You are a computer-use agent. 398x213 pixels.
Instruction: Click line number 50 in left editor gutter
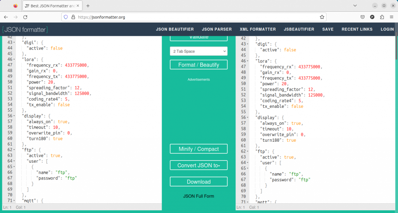[10, 82]
